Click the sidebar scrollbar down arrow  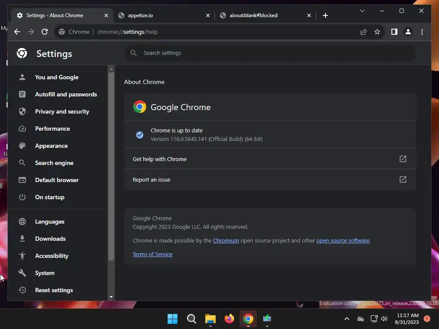tap(111, 297)
